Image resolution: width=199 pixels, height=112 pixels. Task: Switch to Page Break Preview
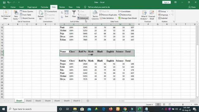(x=170, y=105)
